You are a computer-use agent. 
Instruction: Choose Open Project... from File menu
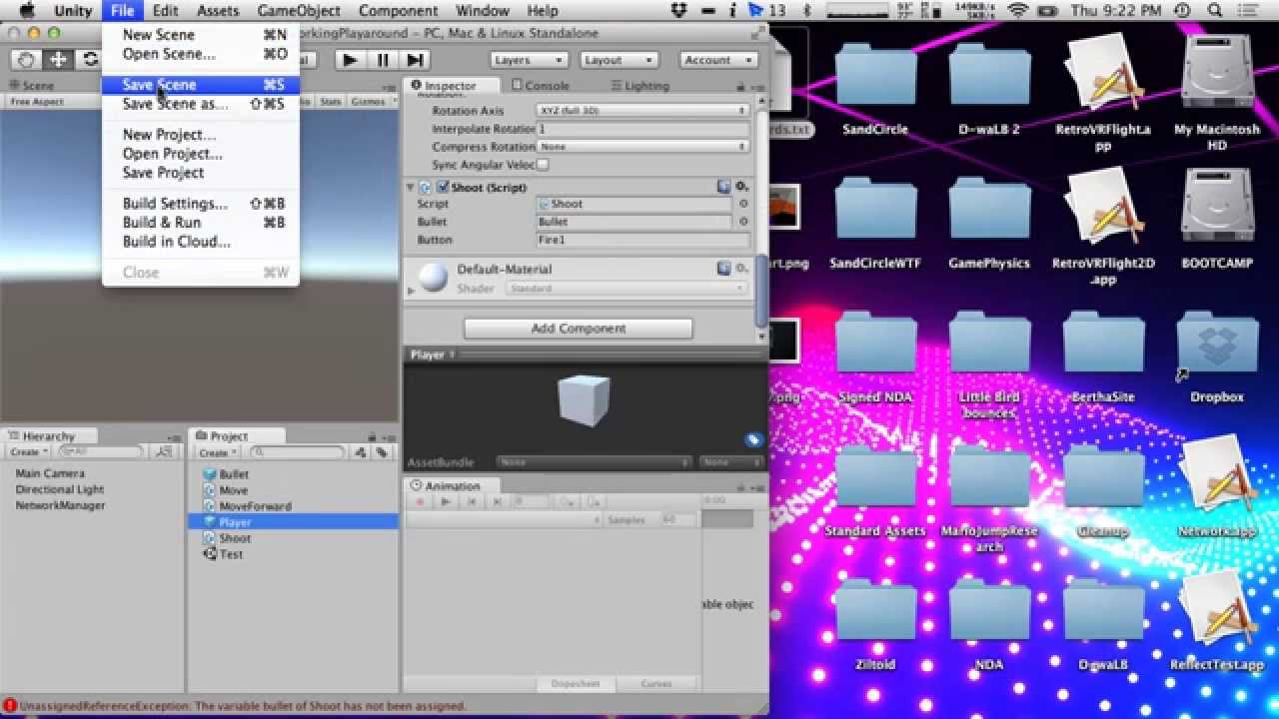(200, 154)
